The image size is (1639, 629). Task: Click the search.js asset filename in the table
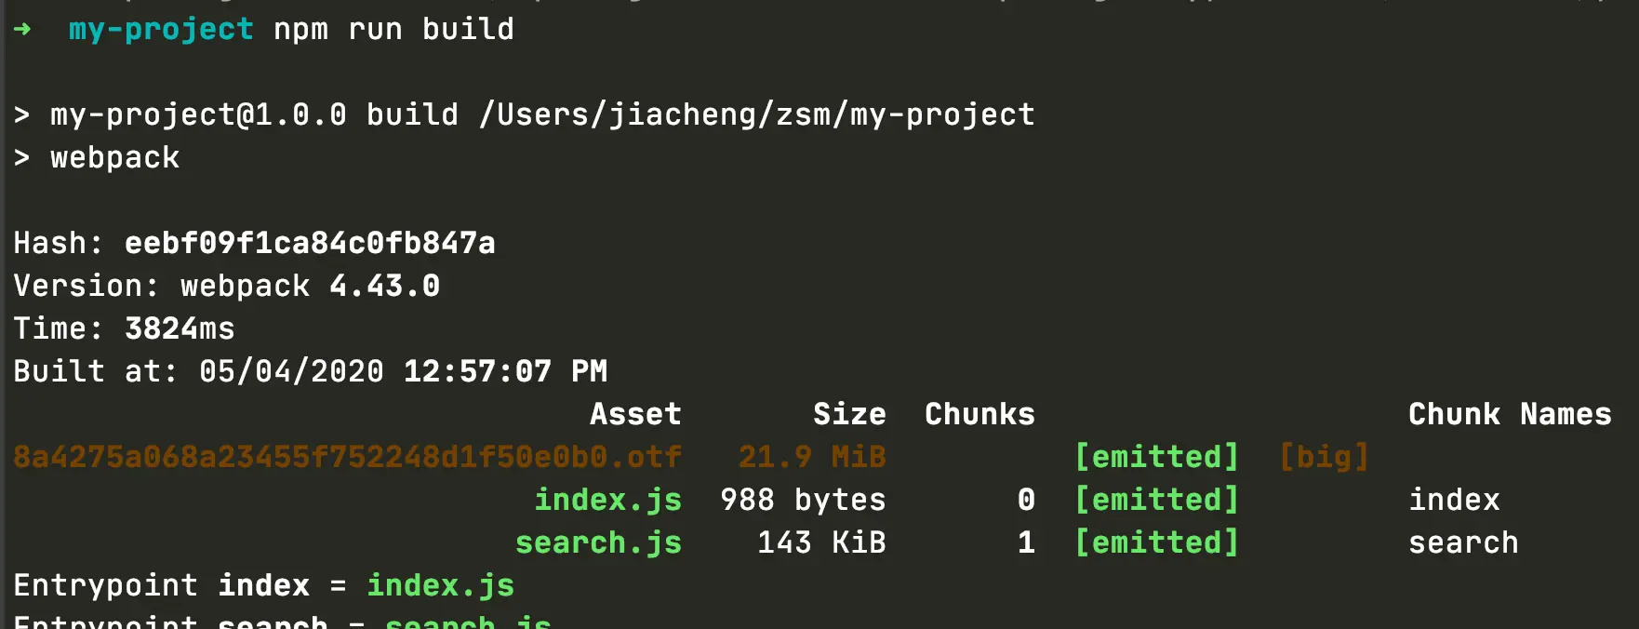[x=598, y=542]
